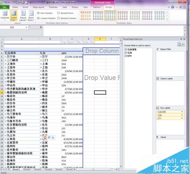This screenshot has height=174, width=190.
Task: Open the 七台 column header filter dropdown
Action: [x=59, y=53]
